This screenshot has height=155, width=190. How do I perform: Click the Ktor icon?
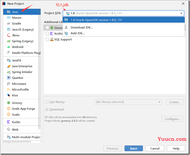9,95
